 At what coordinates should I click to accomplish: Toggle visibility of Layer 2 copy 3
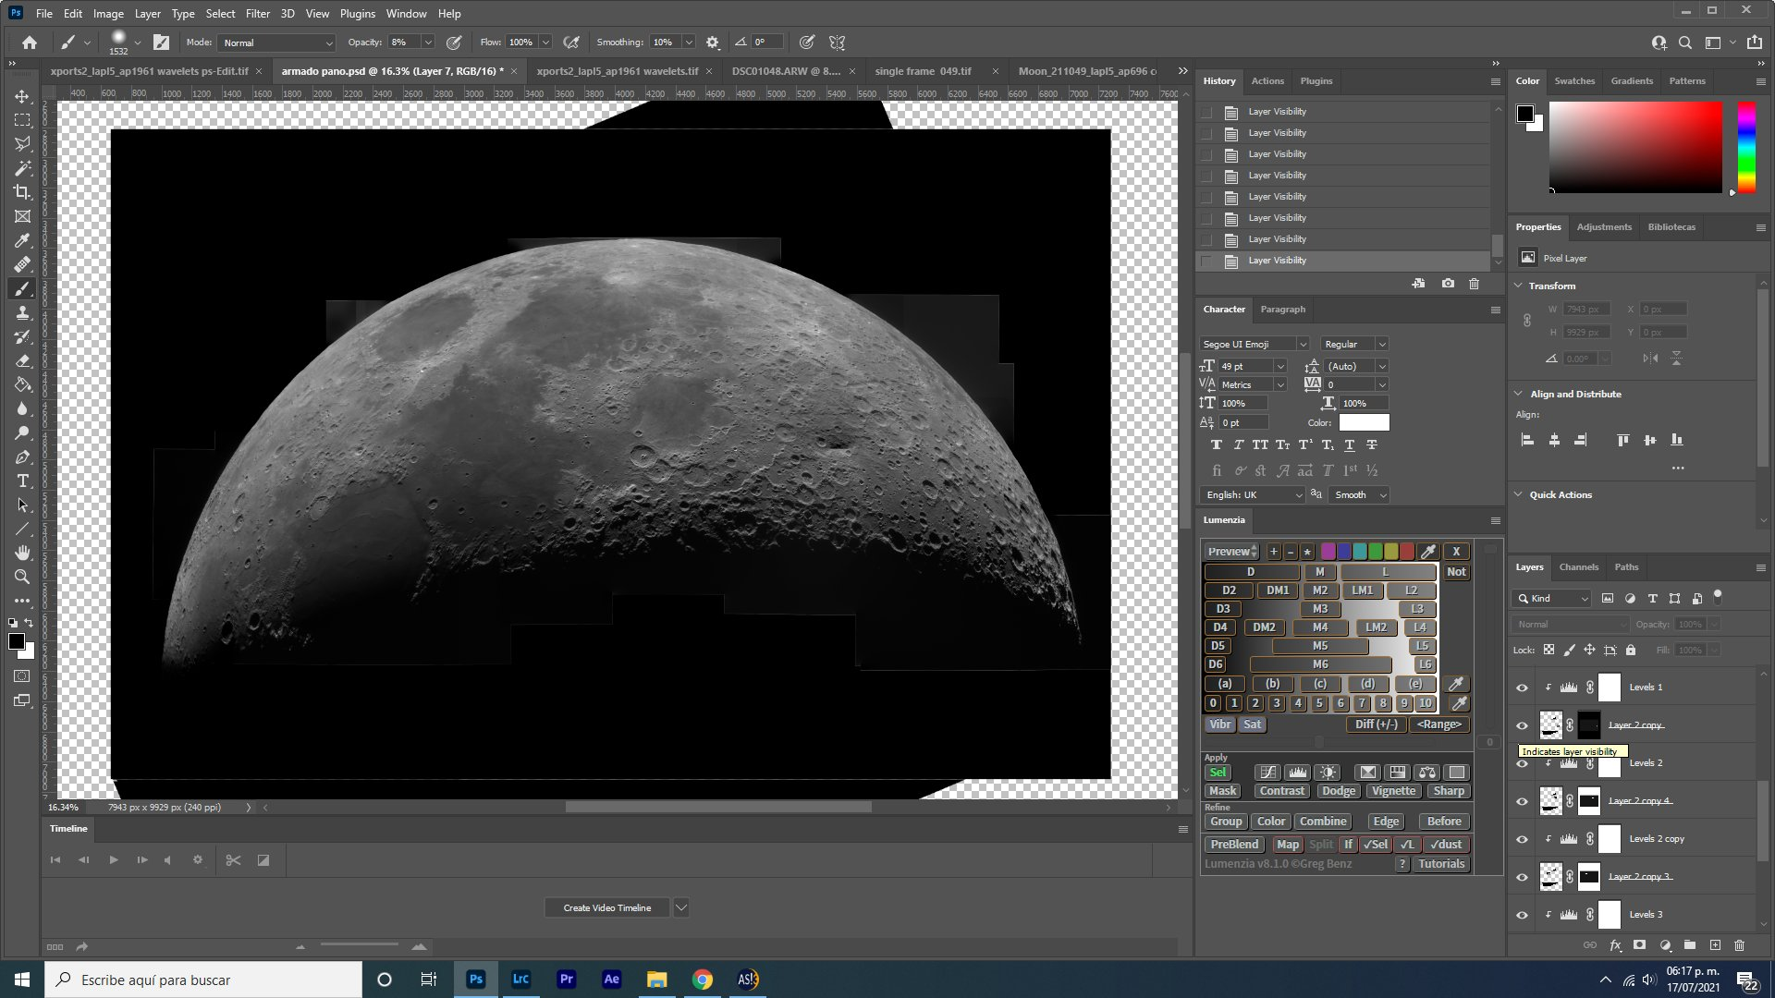click(1522, 877)
